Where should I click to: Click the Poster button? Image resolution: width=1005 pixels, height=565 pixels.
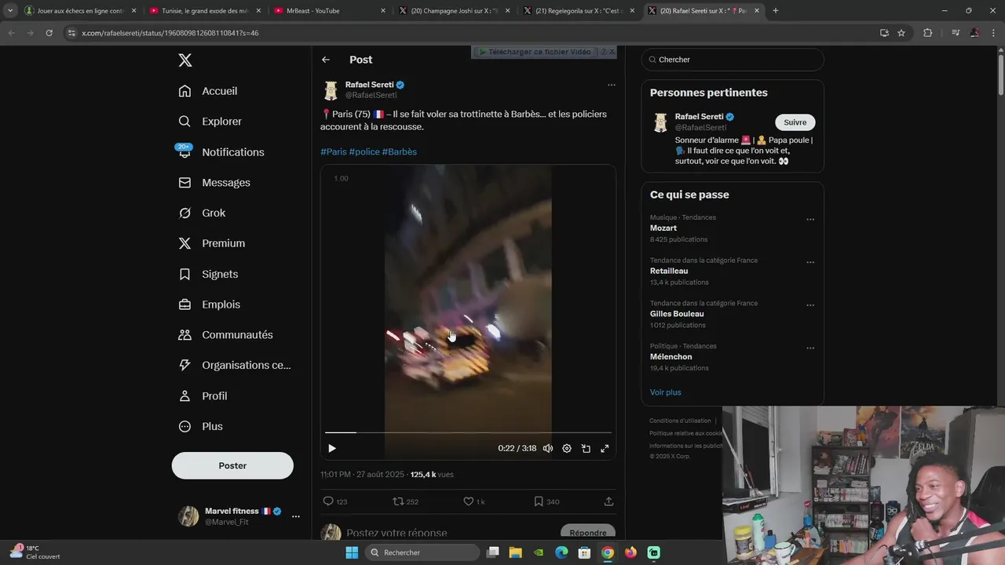tap(232, 465)
